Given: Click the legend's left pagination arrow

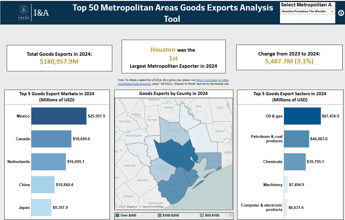Looking at the screenshot, I should point(226,215).
